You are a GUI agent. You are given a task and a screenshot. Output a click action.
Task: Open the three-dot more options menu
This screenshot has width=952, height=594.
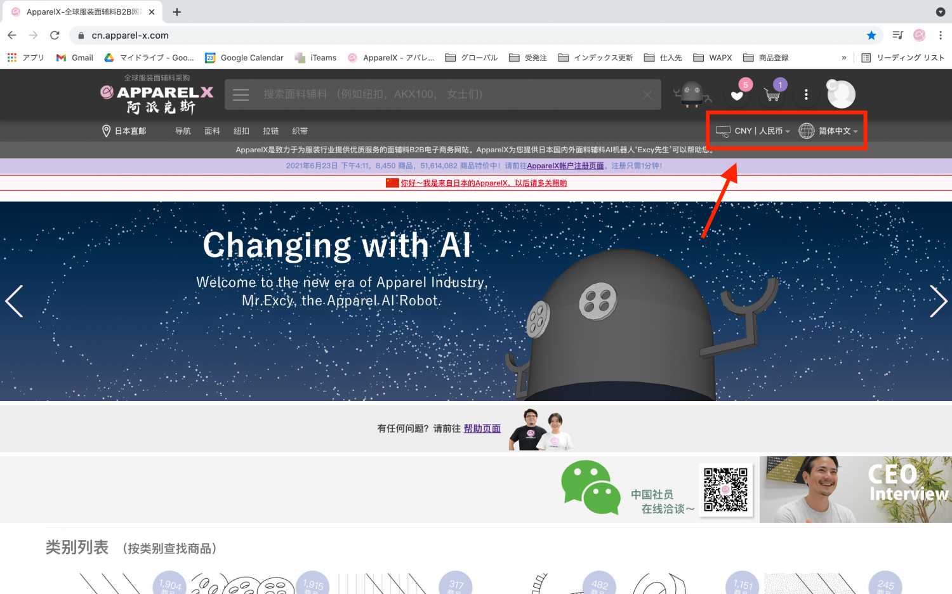pos(806,95)
